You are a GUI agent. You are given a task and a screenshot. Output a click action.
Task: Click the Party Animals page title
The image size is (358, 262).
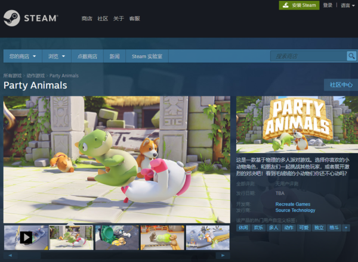pos(35,85)
